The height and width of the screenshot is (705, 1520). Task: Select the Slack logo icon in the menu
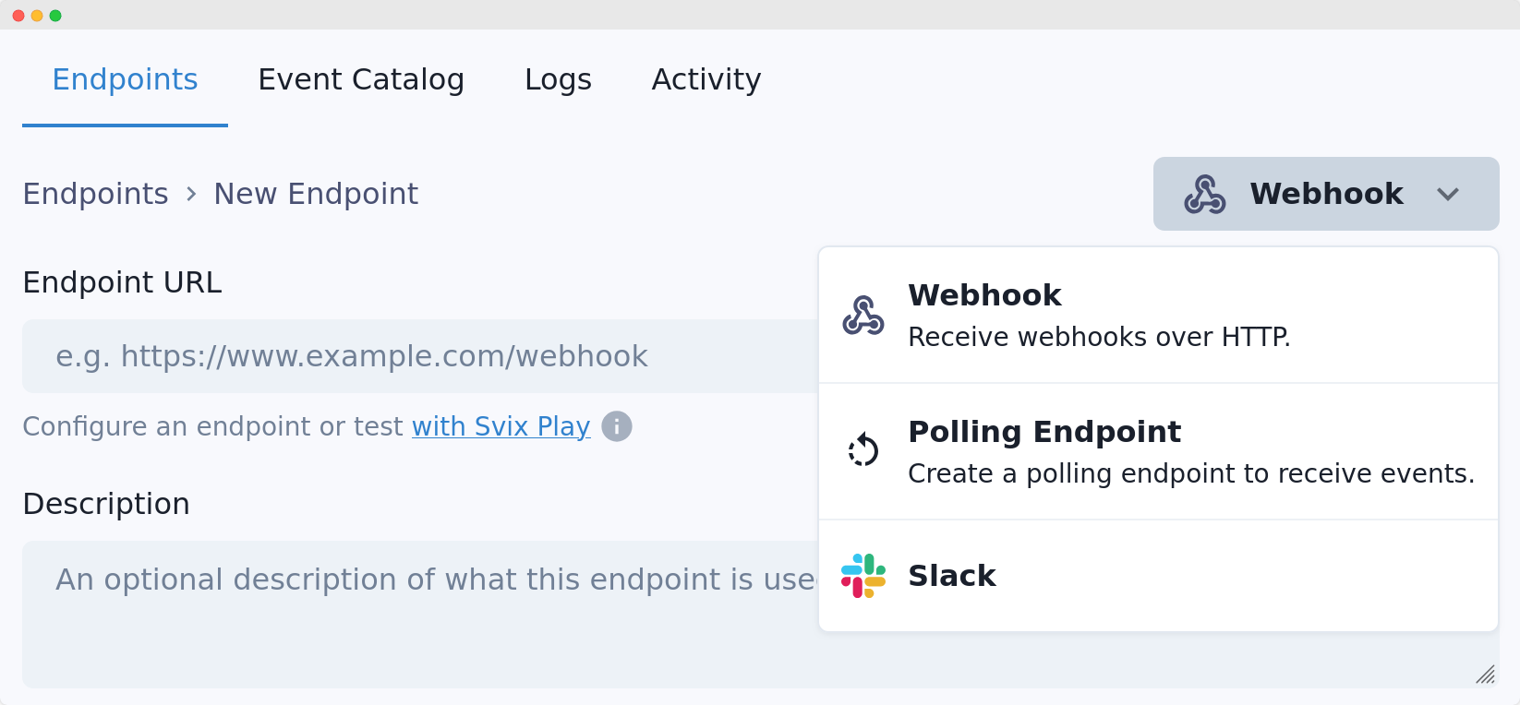[x=863, y=576]
